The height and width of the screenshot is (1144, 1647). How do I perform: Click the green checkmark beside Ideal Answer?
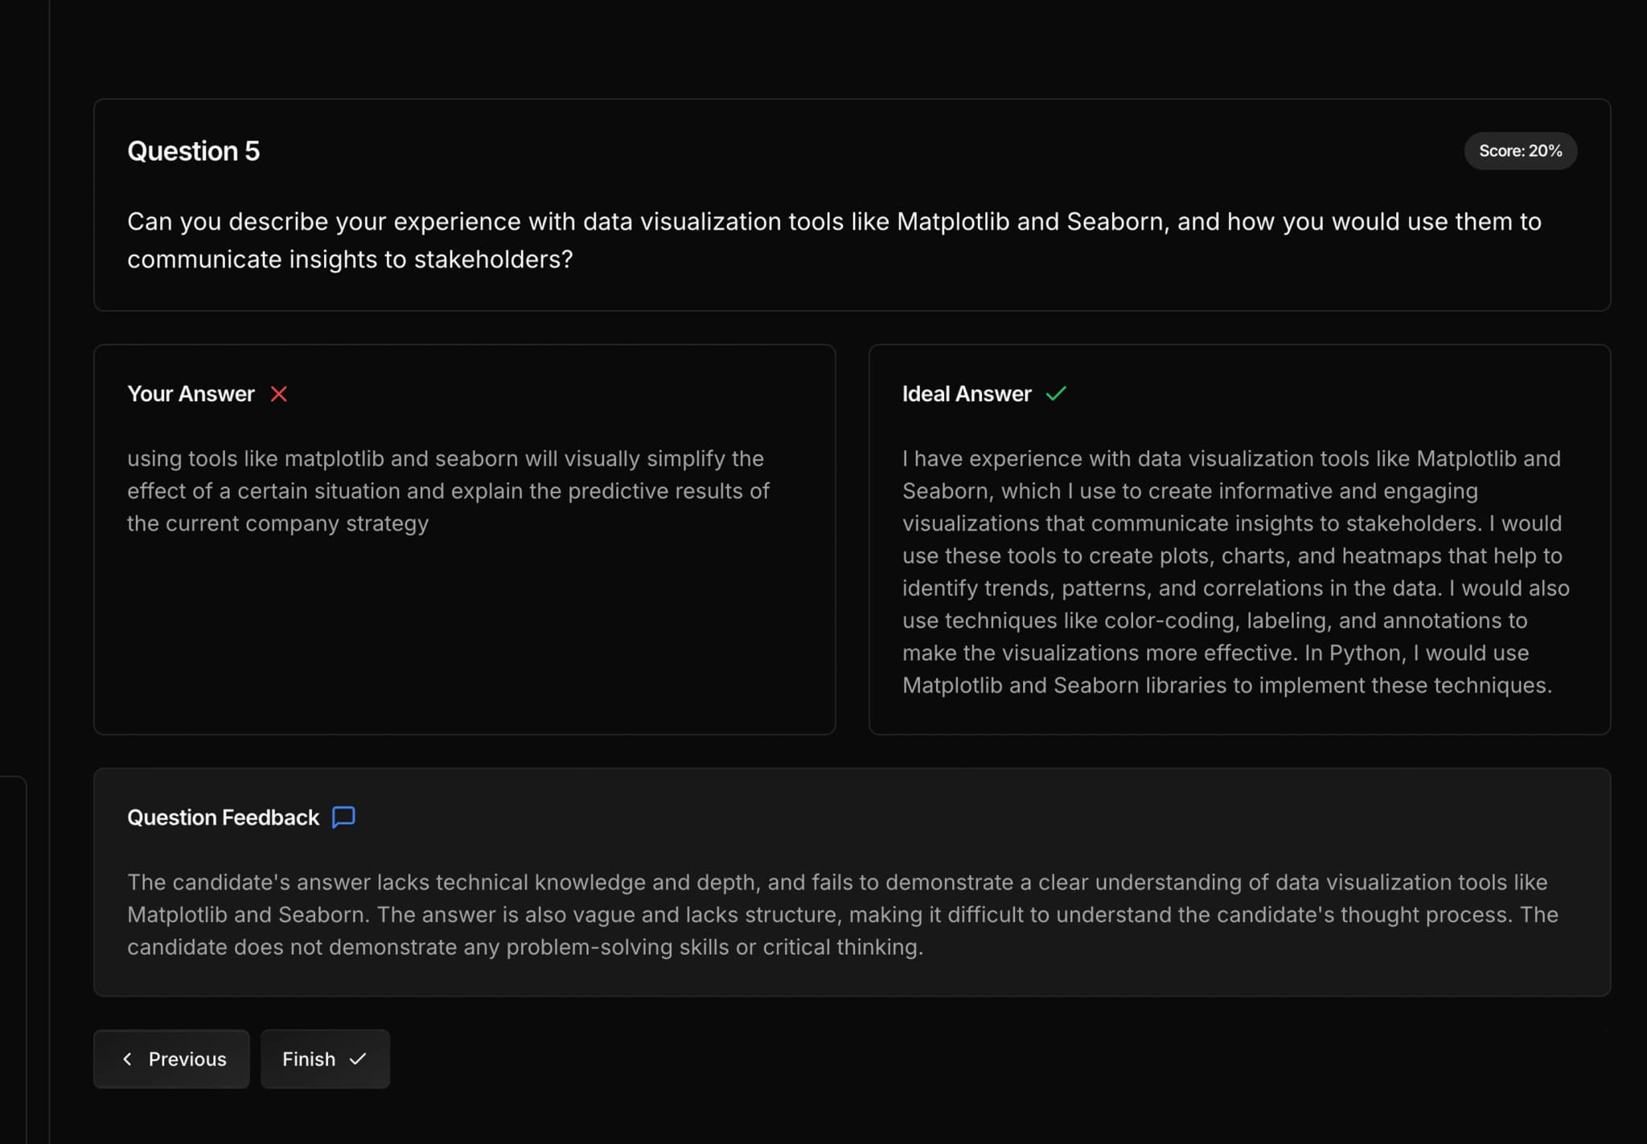tap(1056, 394)
